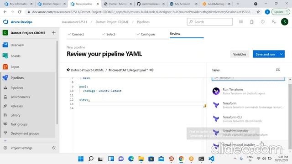Select the Terraform Installer task
This screenshot has height=164, width=292.
(x=248, y=133)
